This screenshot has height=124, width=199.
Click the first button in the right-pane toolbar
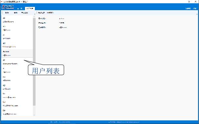pyautogui.click(x=41, y=13)
